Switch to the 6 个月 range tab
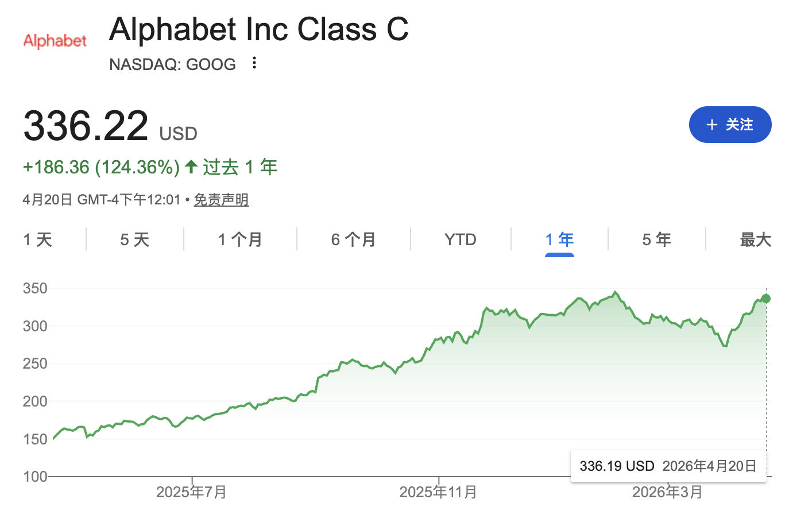Viewport: 789px width, 511px height. tap(353, 239)
